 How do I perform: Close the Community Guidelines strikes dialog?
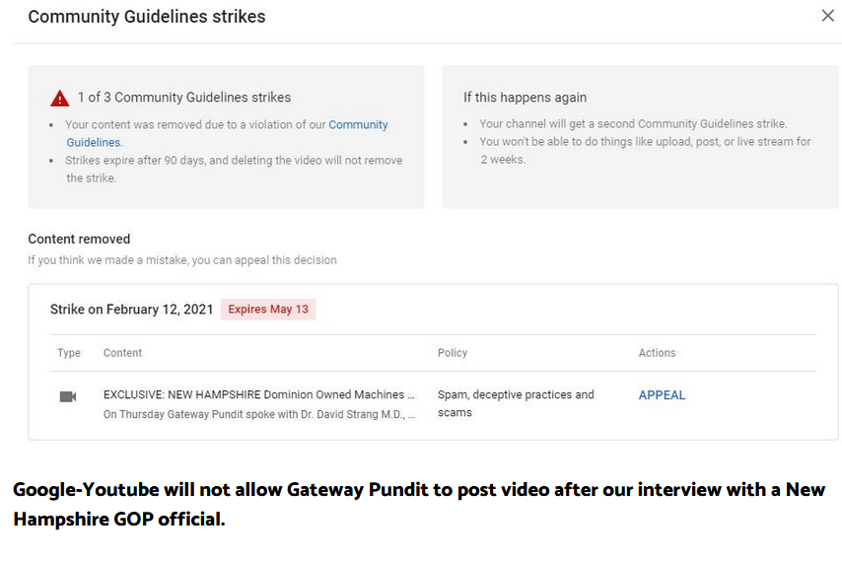pyautogui.click(x=827, y=16)
